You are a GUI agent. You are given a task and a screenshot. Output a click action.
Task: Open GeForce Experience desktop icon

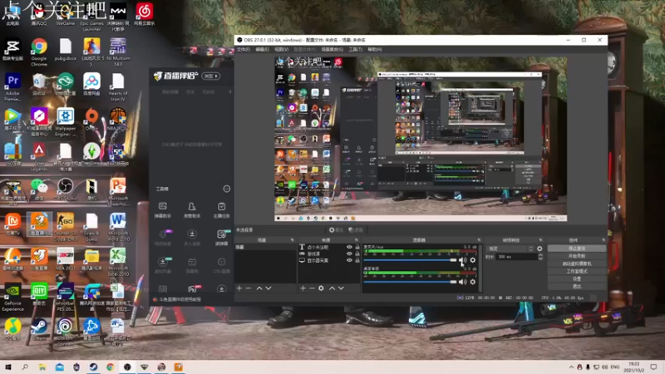[12, 298]
